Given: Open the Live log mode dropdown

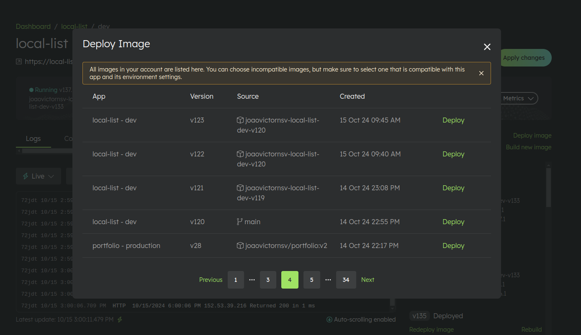Looking at the screenshot, I should coord(38,176).
